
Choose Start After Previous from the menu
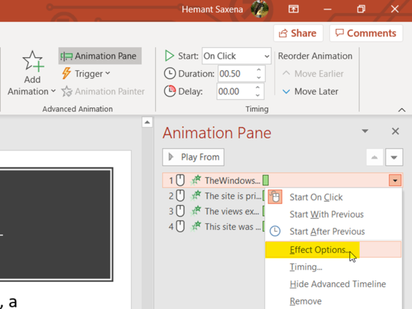333,232
